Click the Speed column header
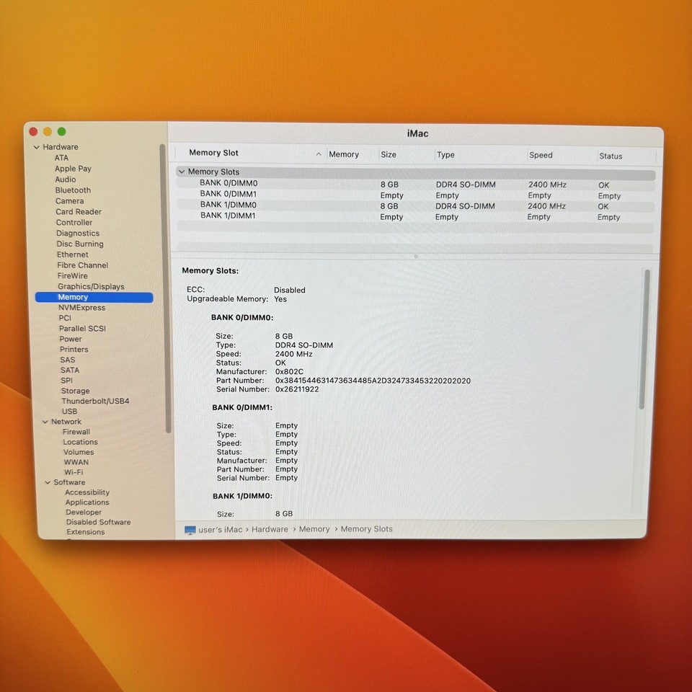The height and width of the screenshot is (692, 692). tap(541, 155)
